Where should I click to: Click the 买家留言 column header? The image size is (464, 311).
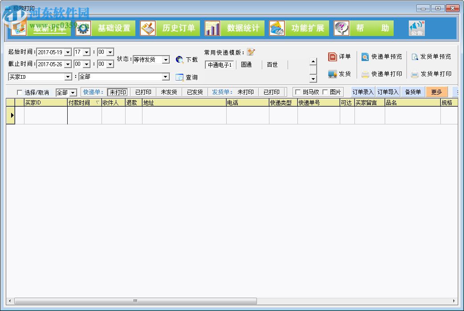[370, 103]
